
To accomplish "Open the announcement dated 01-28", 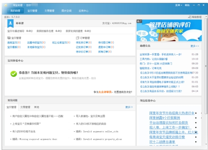I will point(161,54).
